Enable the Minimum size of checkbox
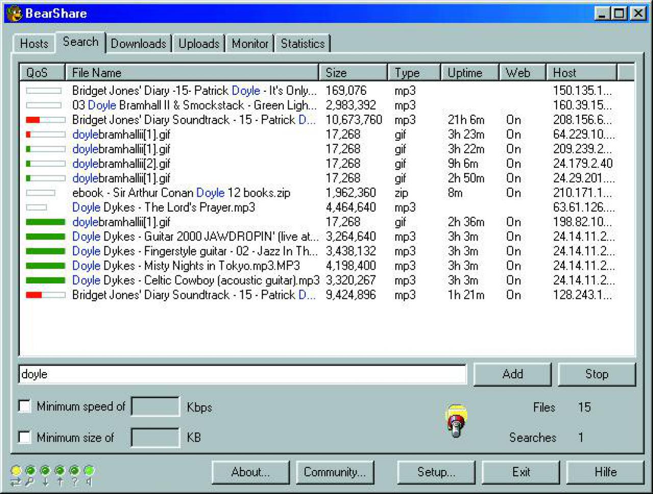This screenshot has height=494, width=653. click(24, 437)
